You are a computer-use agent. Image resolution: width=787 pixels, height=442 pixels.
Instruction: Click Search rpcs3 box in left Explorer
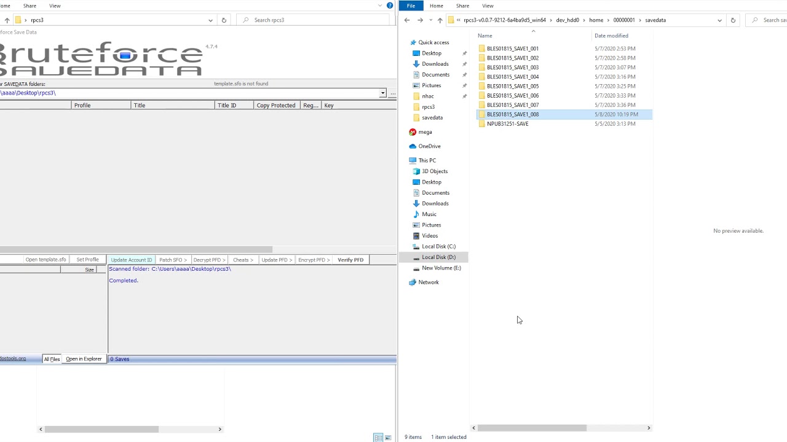pos(314,20)
